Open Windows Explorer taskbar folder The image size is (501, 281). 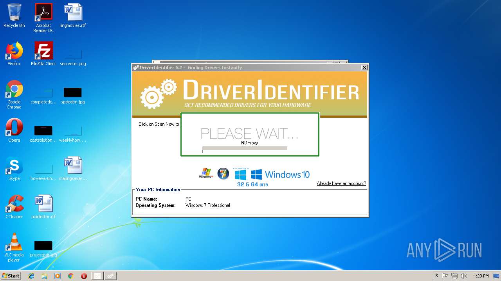point(44,276)
